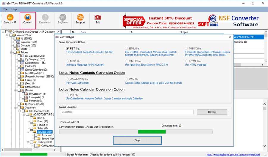Open the esofttools.com nsf-to-pst-converter link
The image size is (268, 157).
(x=233, y=155)
